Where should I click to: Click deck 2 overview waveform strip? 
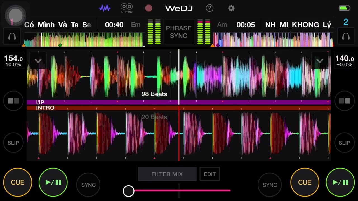tap(273, 40)
